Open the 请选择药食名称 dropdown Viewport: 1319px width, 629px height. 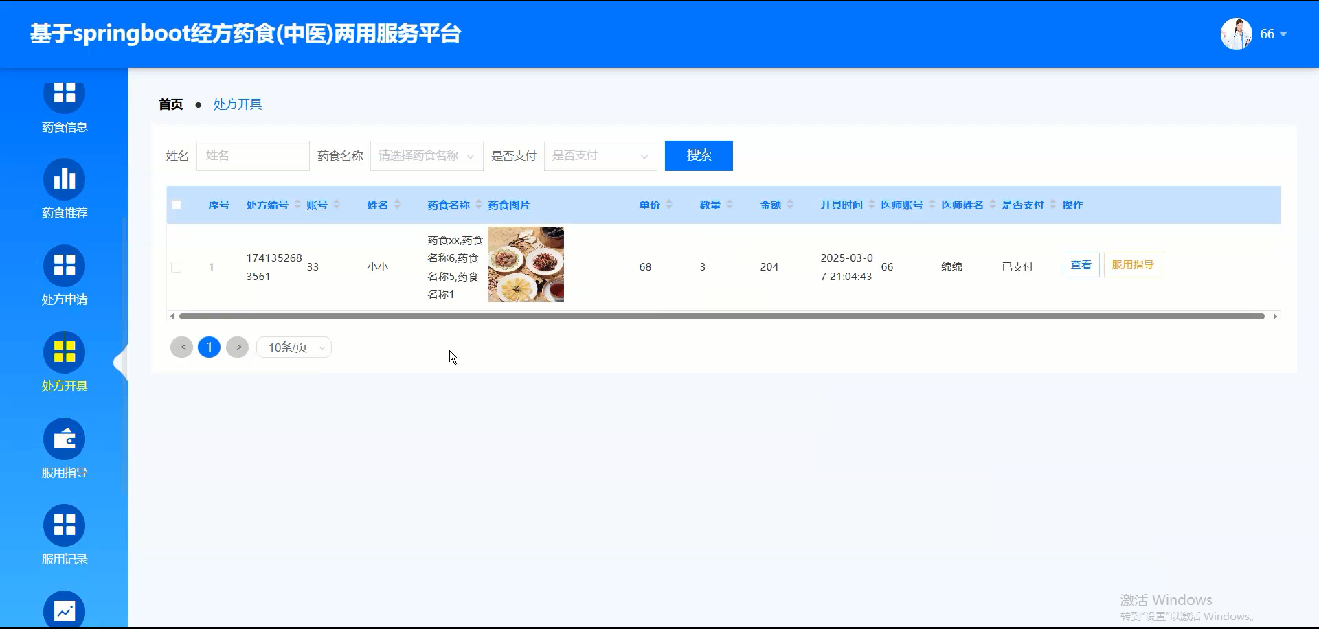click(426, 155)
